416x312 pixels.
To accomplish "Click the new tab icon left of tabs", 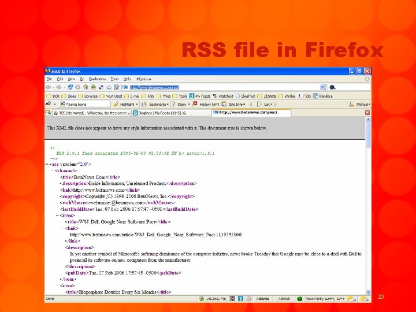I will (x=48, y=113).
